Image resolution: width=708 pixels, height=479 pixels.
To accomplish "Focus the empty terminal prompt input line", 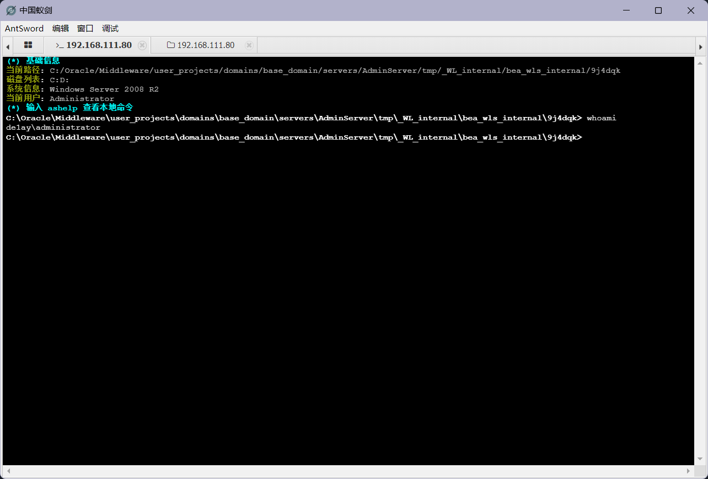I will click(x=294, y=136).
